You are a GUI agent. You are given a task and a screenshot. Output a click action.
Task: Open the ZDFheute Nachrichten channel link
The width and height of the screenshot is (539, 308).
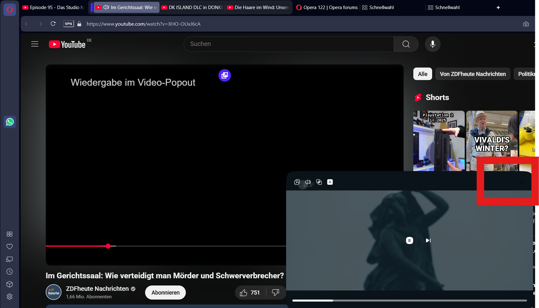[97, 289]
